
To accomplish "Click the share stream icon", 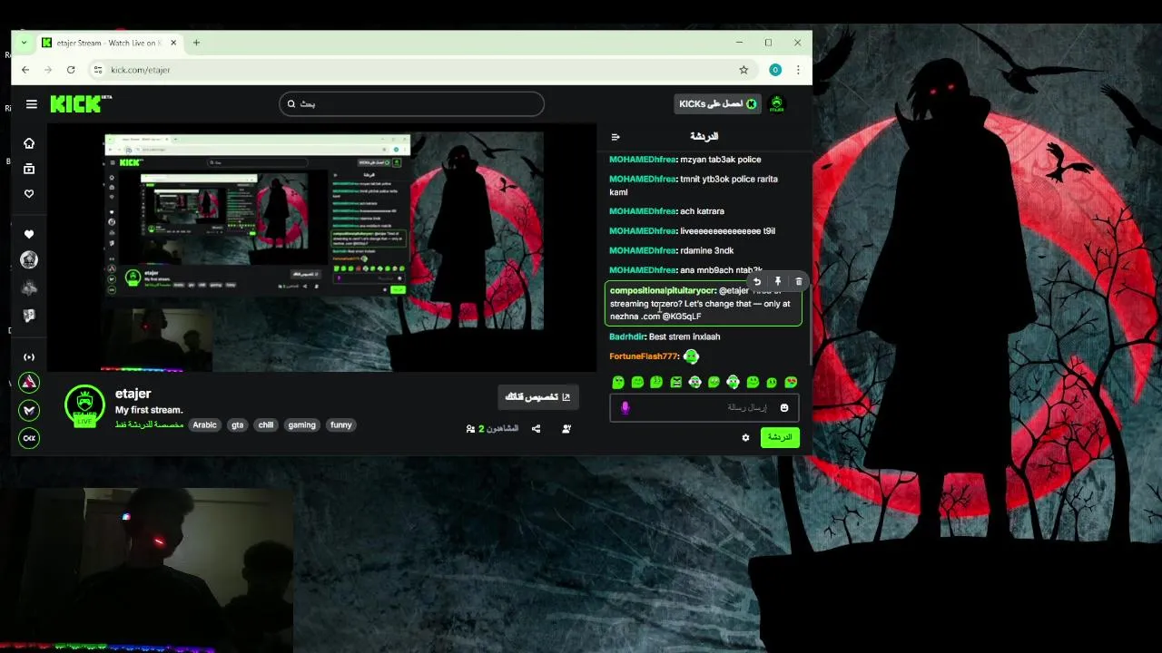I will coord(536,429).
